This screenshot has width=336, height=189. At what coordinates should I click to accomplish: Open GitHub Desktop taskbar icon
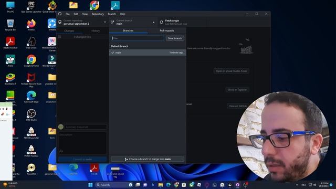[x=238, y=185]
